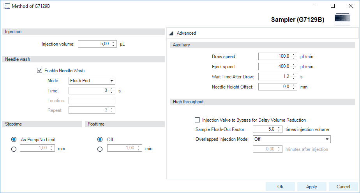Decrease Eject speed with down arrow

click(x=293, y=68)
